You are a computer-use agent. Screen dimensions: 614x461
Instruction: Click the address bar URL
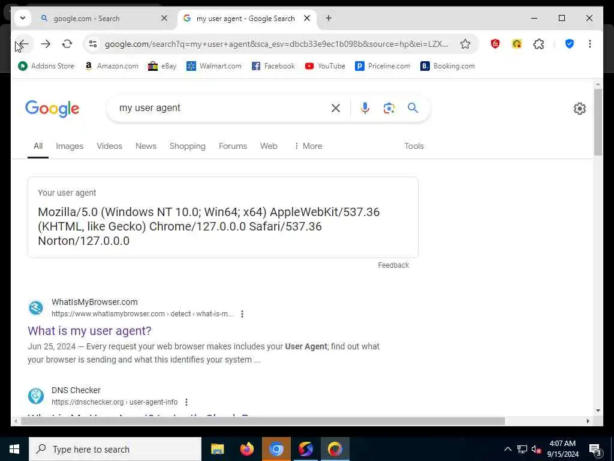276,44
